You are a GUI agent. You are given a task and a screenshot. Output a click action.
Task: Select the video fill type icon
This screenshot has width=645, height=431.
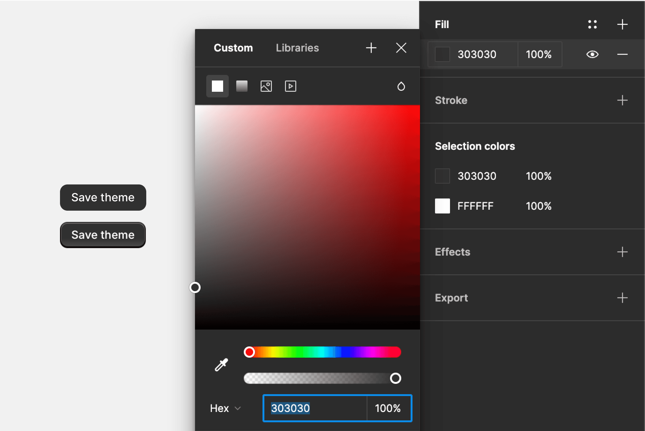coord(290,86)
